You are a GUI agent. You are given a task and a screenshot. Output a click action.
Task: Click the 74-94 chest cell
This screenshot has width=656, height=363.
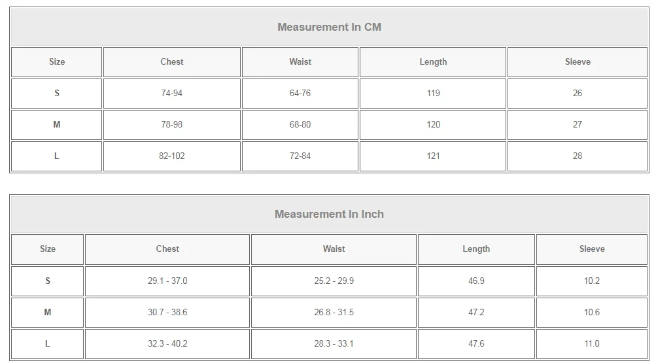pyautogui.click(x=172, y=94)
